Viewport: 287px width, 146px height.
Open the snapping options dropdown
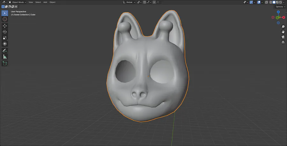[149, 2]
